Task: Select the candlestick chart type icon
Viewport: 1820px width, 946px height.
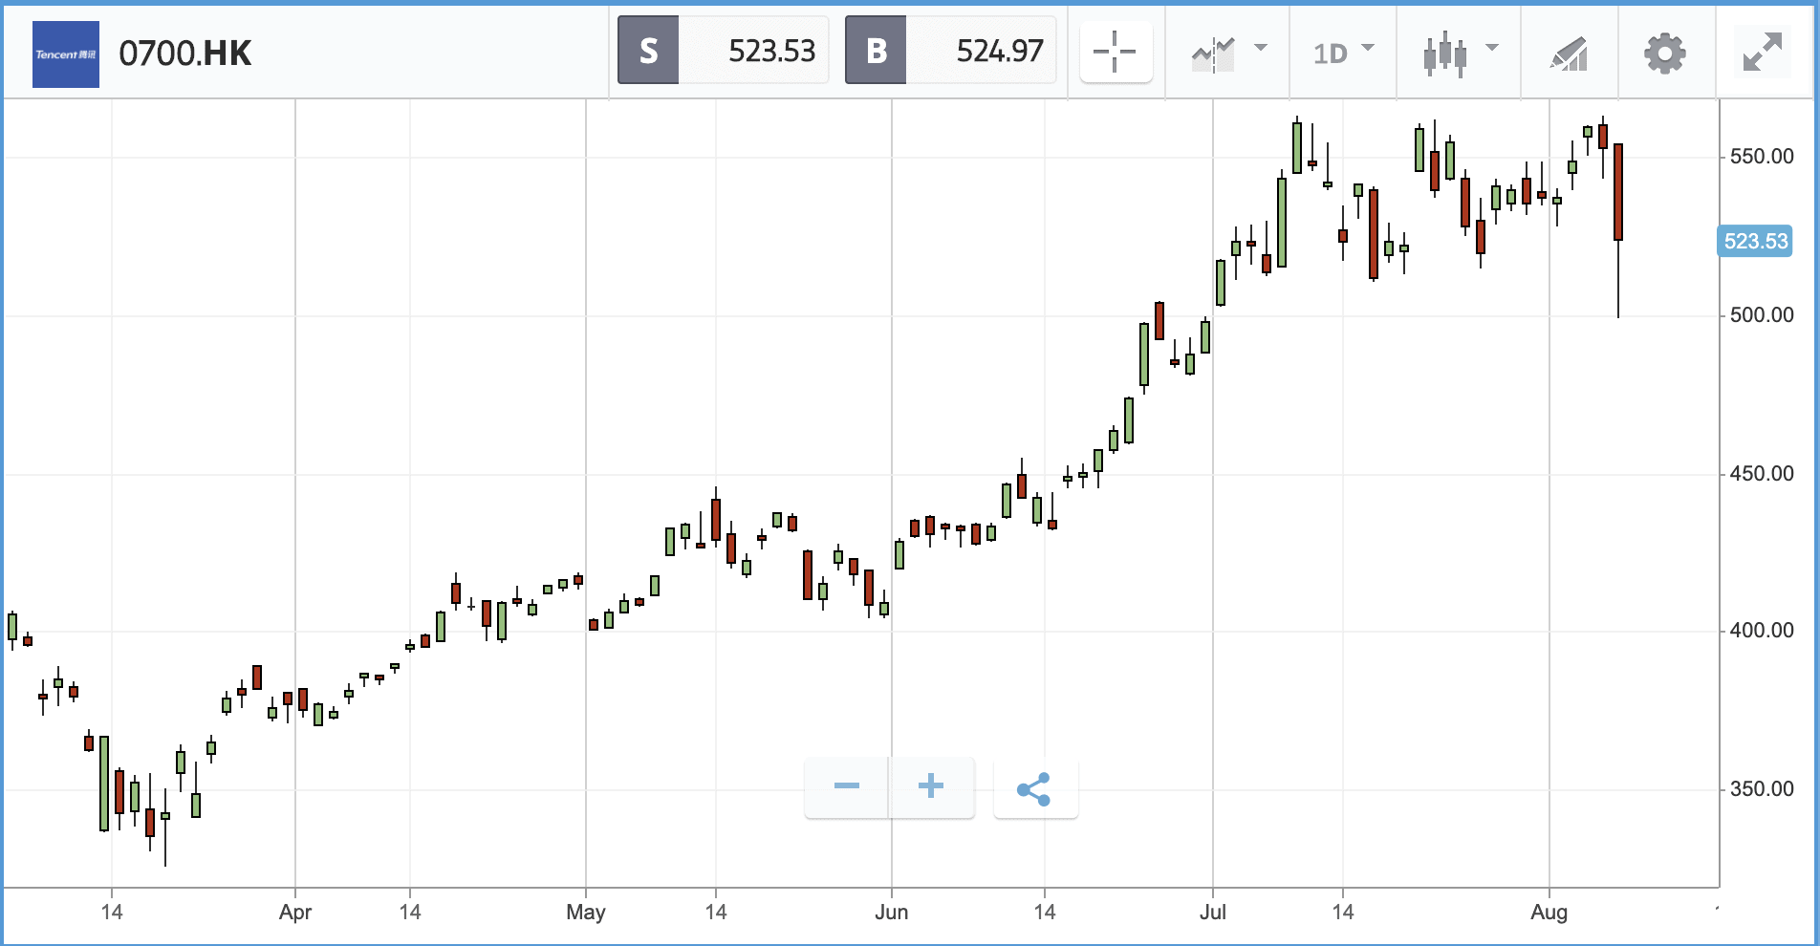Action: pos(1444,54)
